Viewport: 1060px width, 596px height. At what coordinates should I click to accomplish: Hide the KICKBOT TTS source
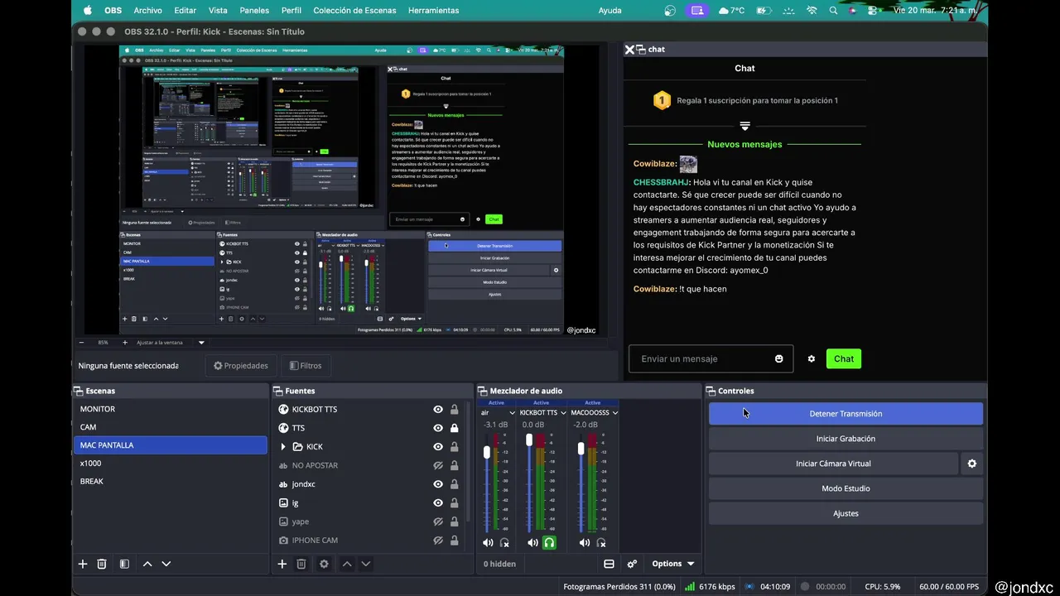click(x=438, y=409)
